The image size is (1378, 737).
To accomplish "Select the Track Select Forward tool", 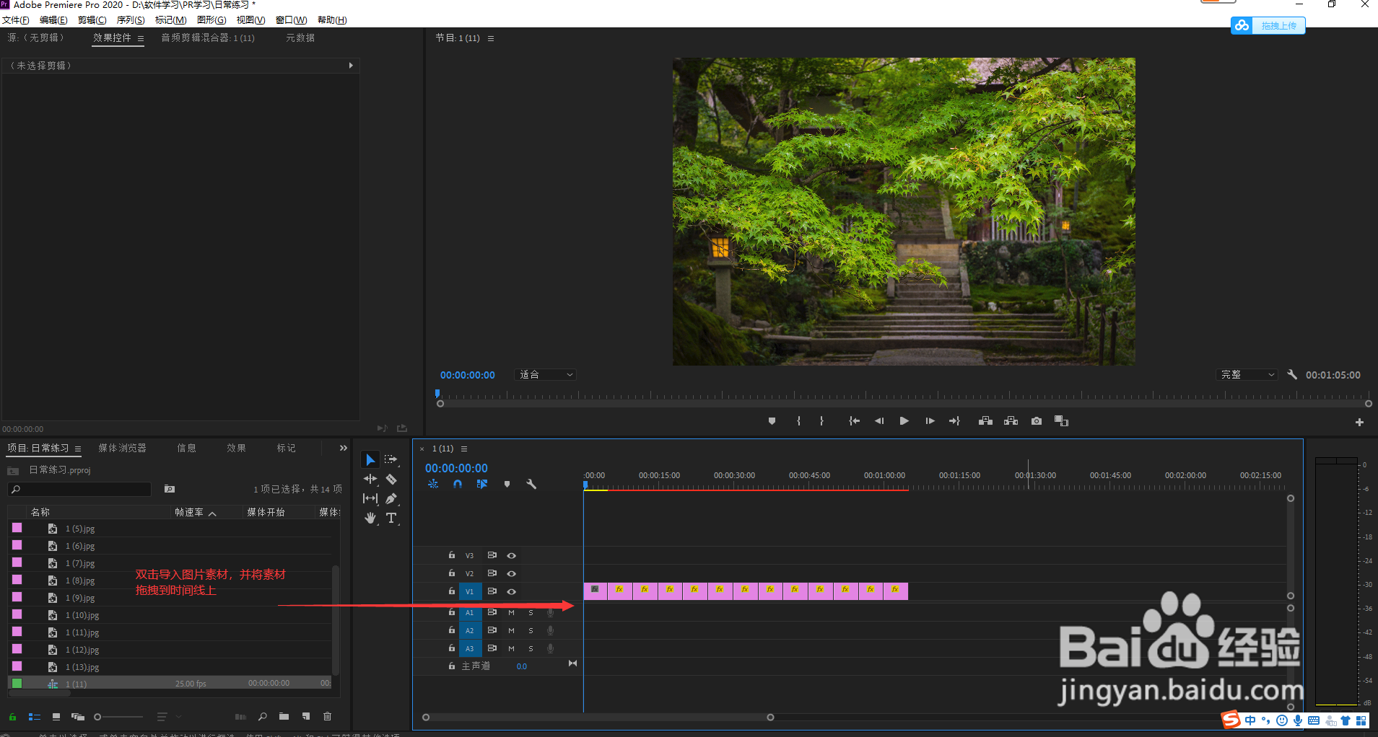I will point(391,459).
